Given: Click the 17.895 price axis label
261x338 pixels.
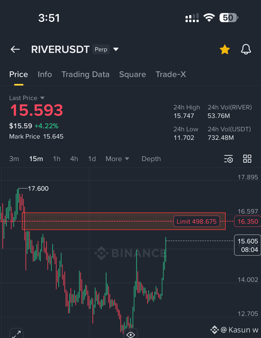Looking at the screenshot, I should (248, 177).
